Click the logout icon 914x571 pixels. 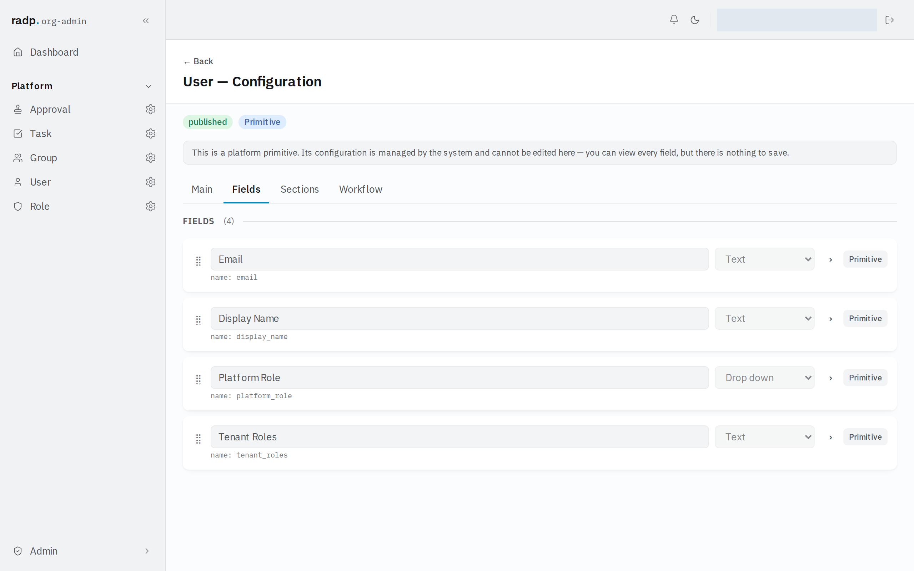click(889, 20)
